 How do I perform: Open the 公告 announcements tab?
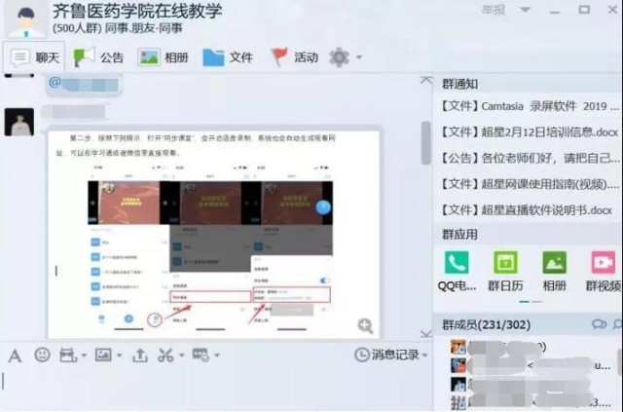coord(99,57)
